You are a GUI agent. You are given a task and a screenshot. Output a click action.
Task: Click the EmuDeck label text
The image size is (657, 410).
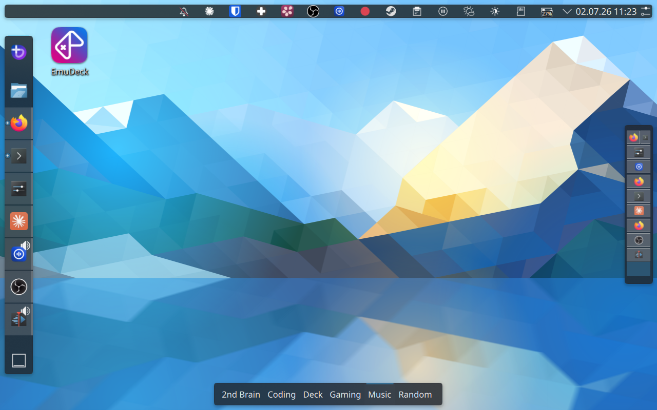[70, 72]
